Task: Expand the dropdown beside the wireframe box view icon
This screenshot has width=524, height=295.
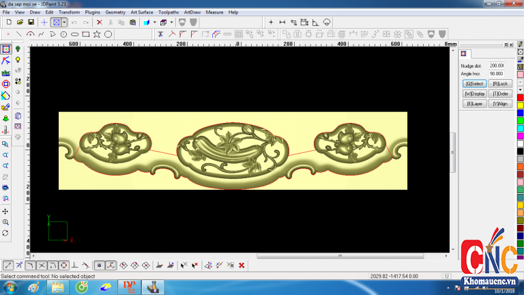Action: (172, 23)
